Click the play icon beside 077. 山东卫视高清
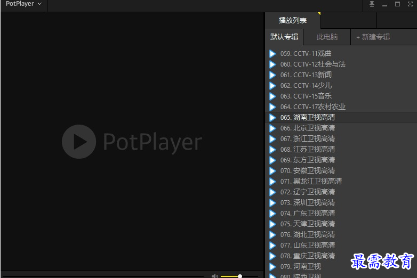Screen dimensions: 417x278 coord(272,246)
